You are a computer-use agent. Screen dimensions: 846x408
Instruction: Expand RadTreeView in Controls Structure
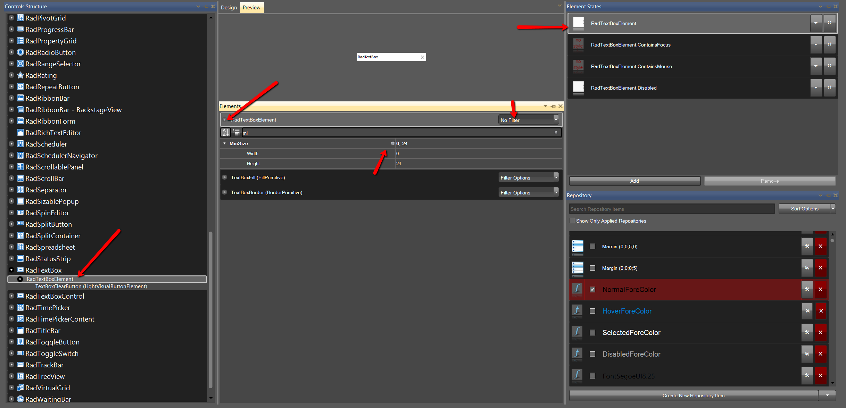[x=11, y=376]
